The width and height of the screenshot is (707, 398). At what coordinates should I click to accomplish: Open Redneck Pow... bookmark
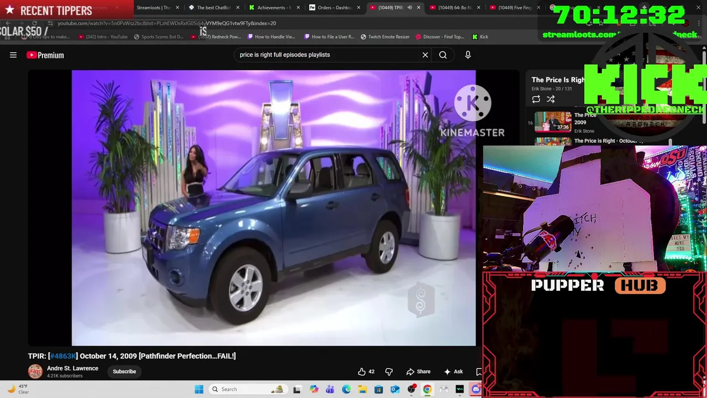click(216, 36)
